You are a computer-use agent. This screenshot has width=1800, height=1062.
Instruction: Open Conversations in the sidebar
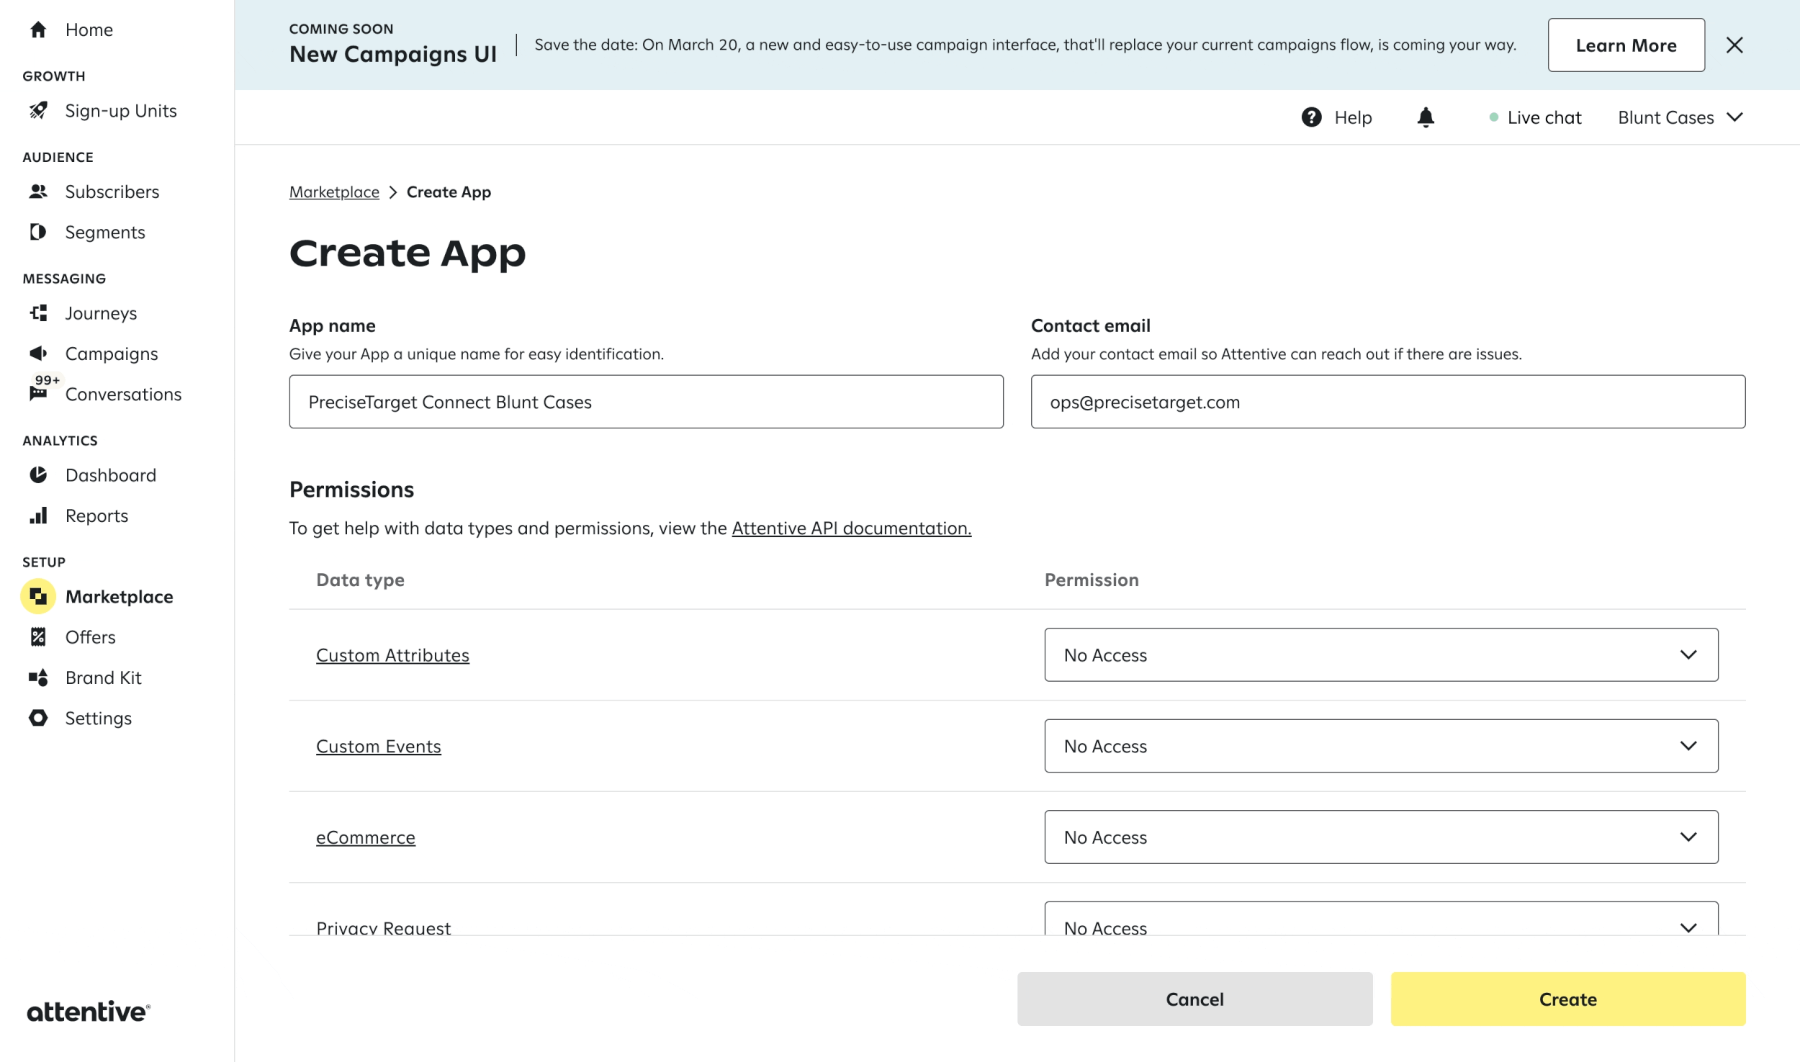(123, 394)
